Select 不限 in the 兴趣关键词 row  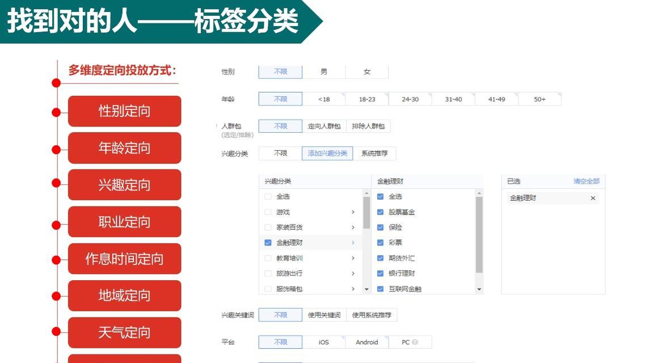(x=280, y=315)
